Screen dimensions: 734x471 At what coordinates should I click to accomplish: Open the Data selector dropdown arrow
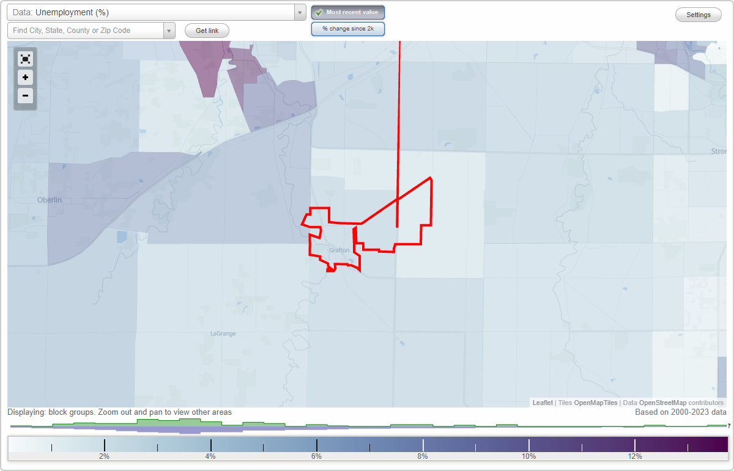pos(300,12)
